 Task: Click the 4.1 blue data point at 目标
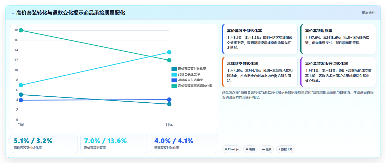click(169, 100)
